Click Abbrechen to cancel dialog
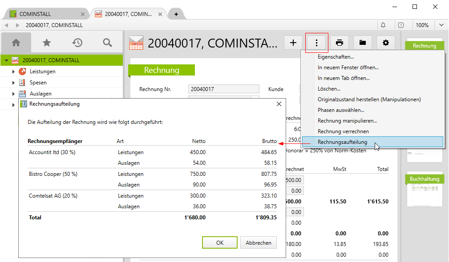Screen dimensions: 449x262 point(259,243)
